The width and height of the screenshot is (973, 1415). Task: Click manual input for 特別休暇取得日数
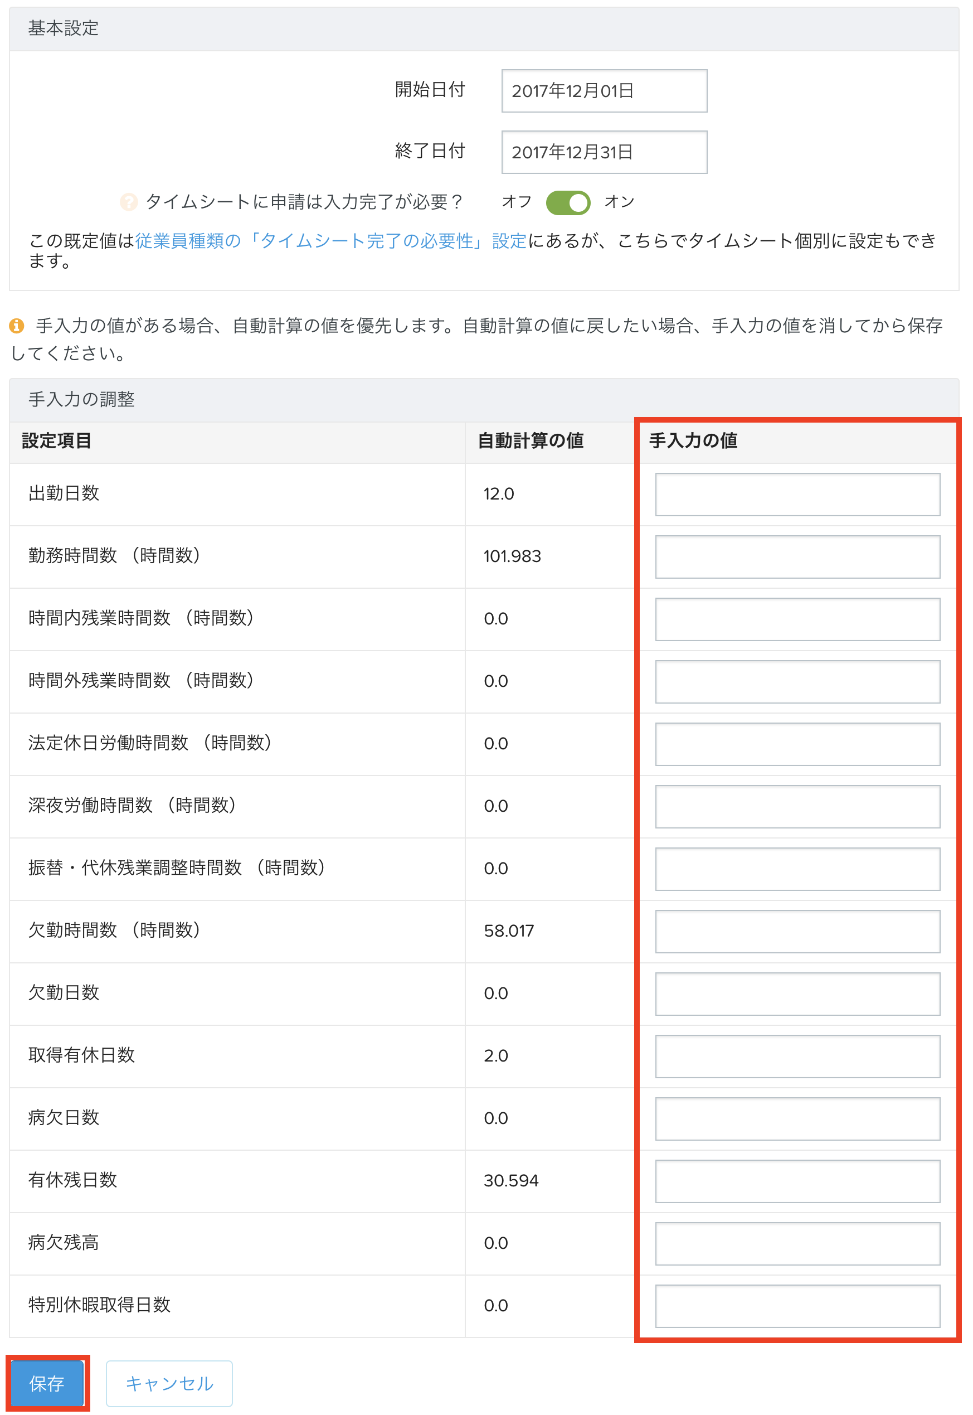point(797,1306)
